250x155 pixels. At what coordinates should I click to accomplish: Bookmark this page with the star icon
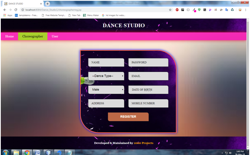click(x=170, y=10)
